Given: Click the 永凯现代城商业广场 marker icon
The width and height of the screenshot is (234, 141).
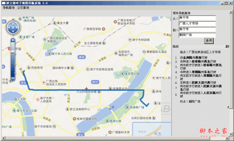Looking at the screenshot, I should [x=116, y=53].
